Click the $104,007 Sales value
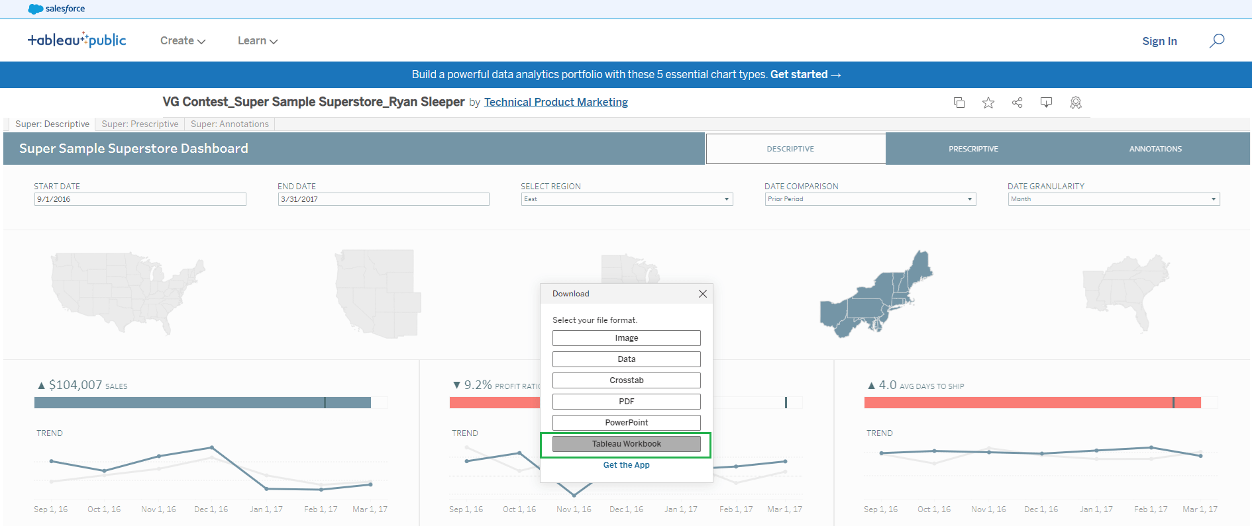This screenshot has height=526, width=1252. tap(76, 385)
